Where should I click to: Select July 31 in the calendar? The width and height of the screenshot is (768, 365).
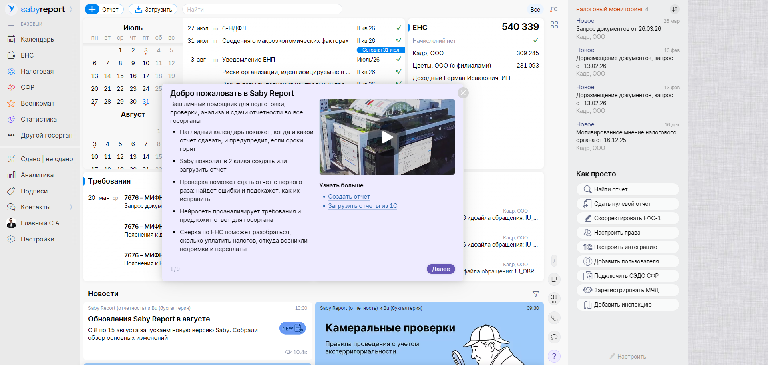146,102
